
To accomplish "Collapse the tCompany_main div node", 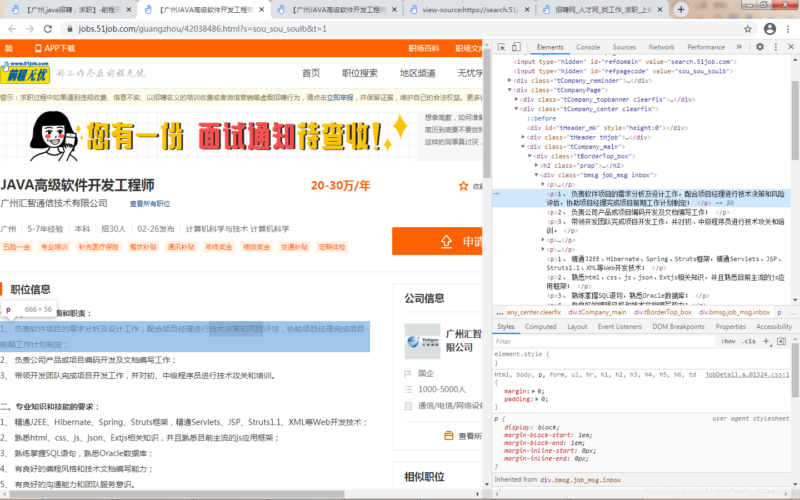I will (x=523, y=147).
